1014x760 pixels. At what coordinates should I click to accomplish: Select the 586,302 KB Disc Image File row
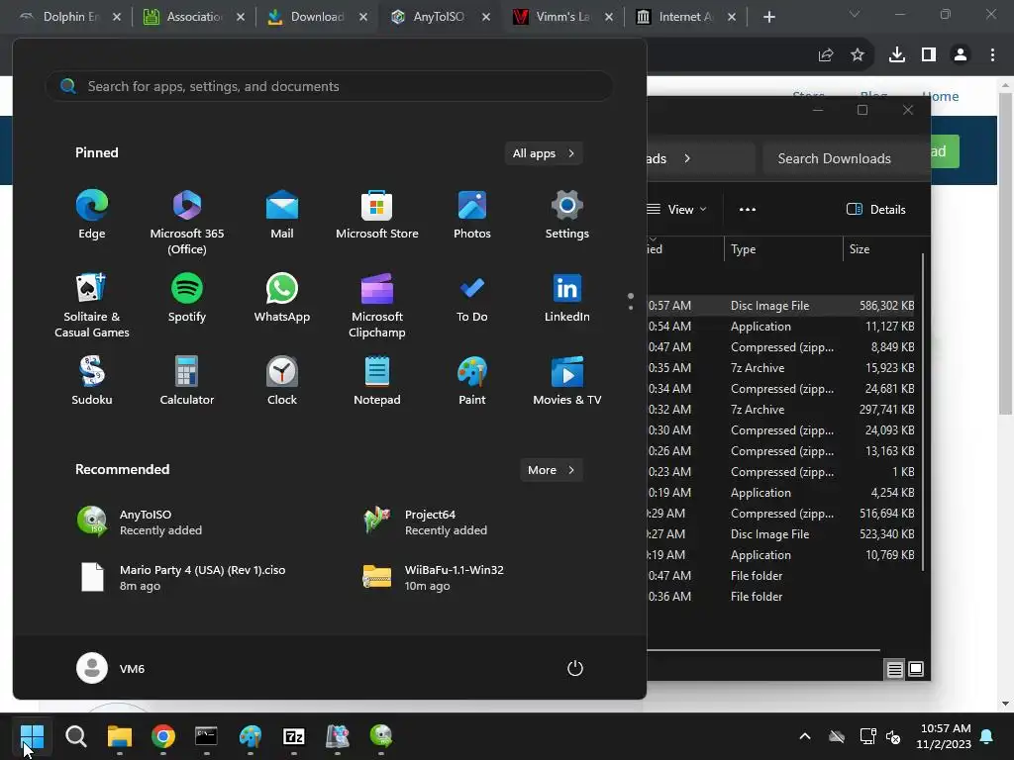point(783,306)
